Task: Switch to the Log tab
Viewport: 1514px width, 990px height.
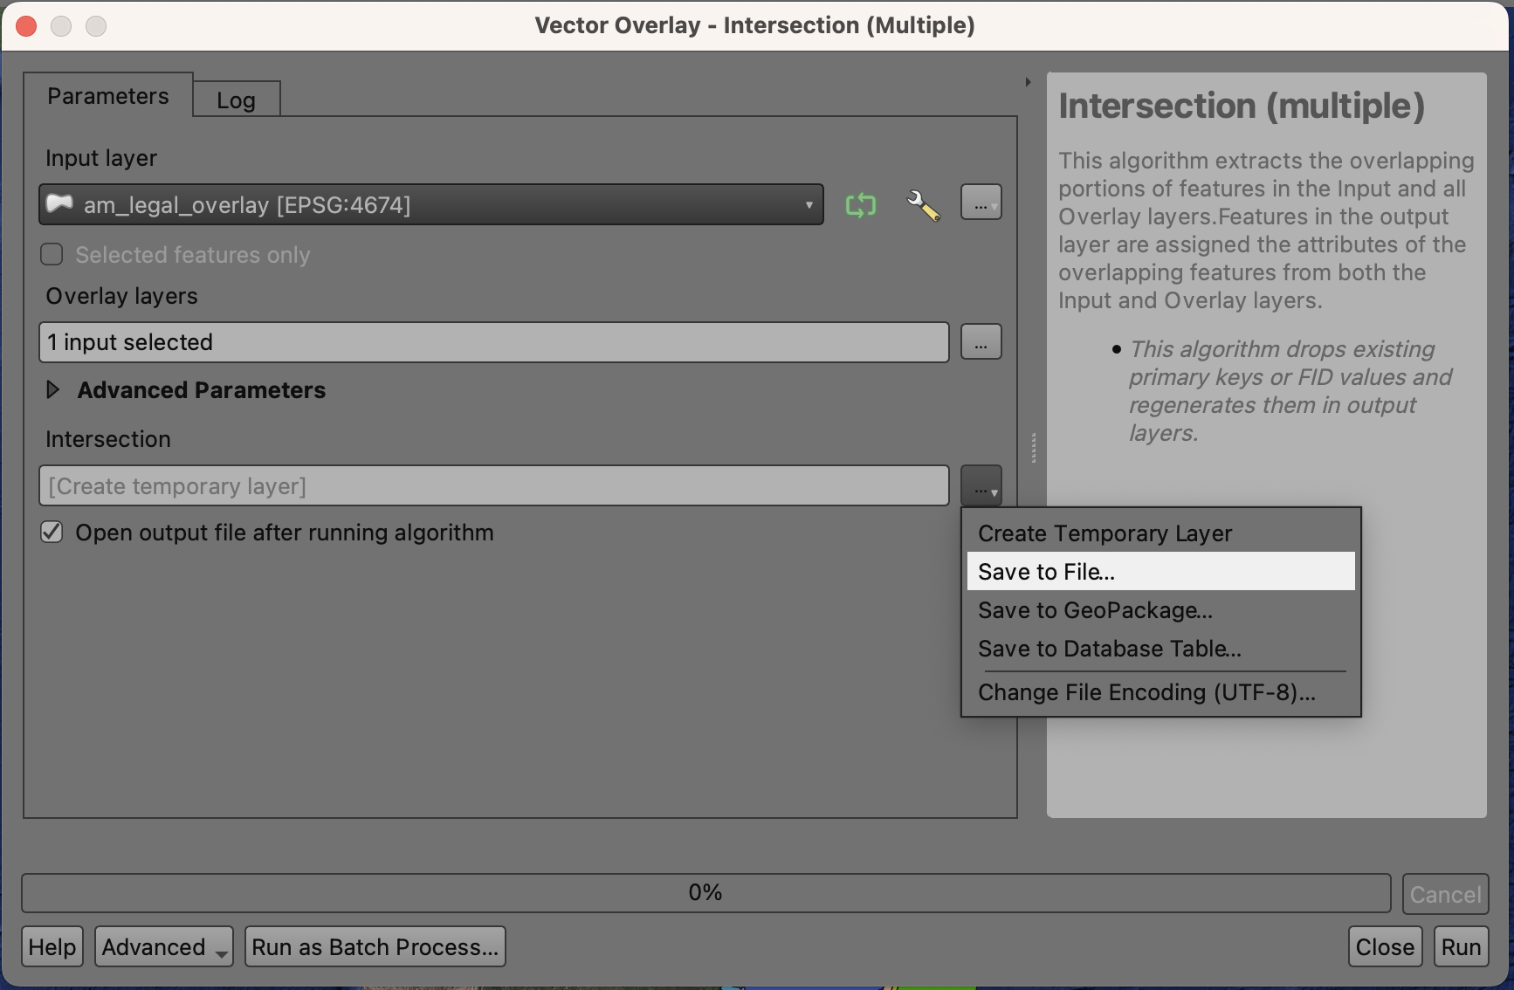Action: tap(236, 100)
